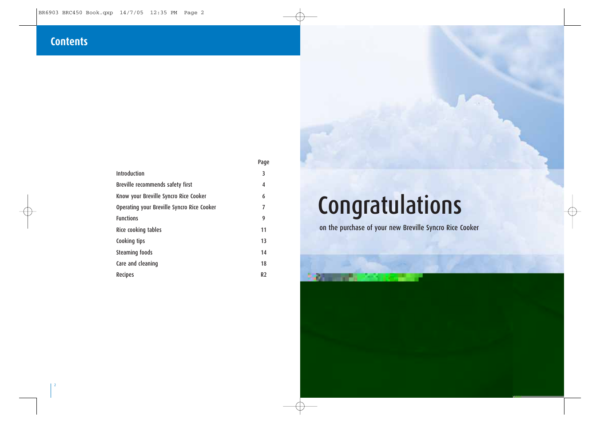Select the 'Cooking tips' entry
Screen dimensions: 600x423
pyautogui.click(x=131, y=241)
